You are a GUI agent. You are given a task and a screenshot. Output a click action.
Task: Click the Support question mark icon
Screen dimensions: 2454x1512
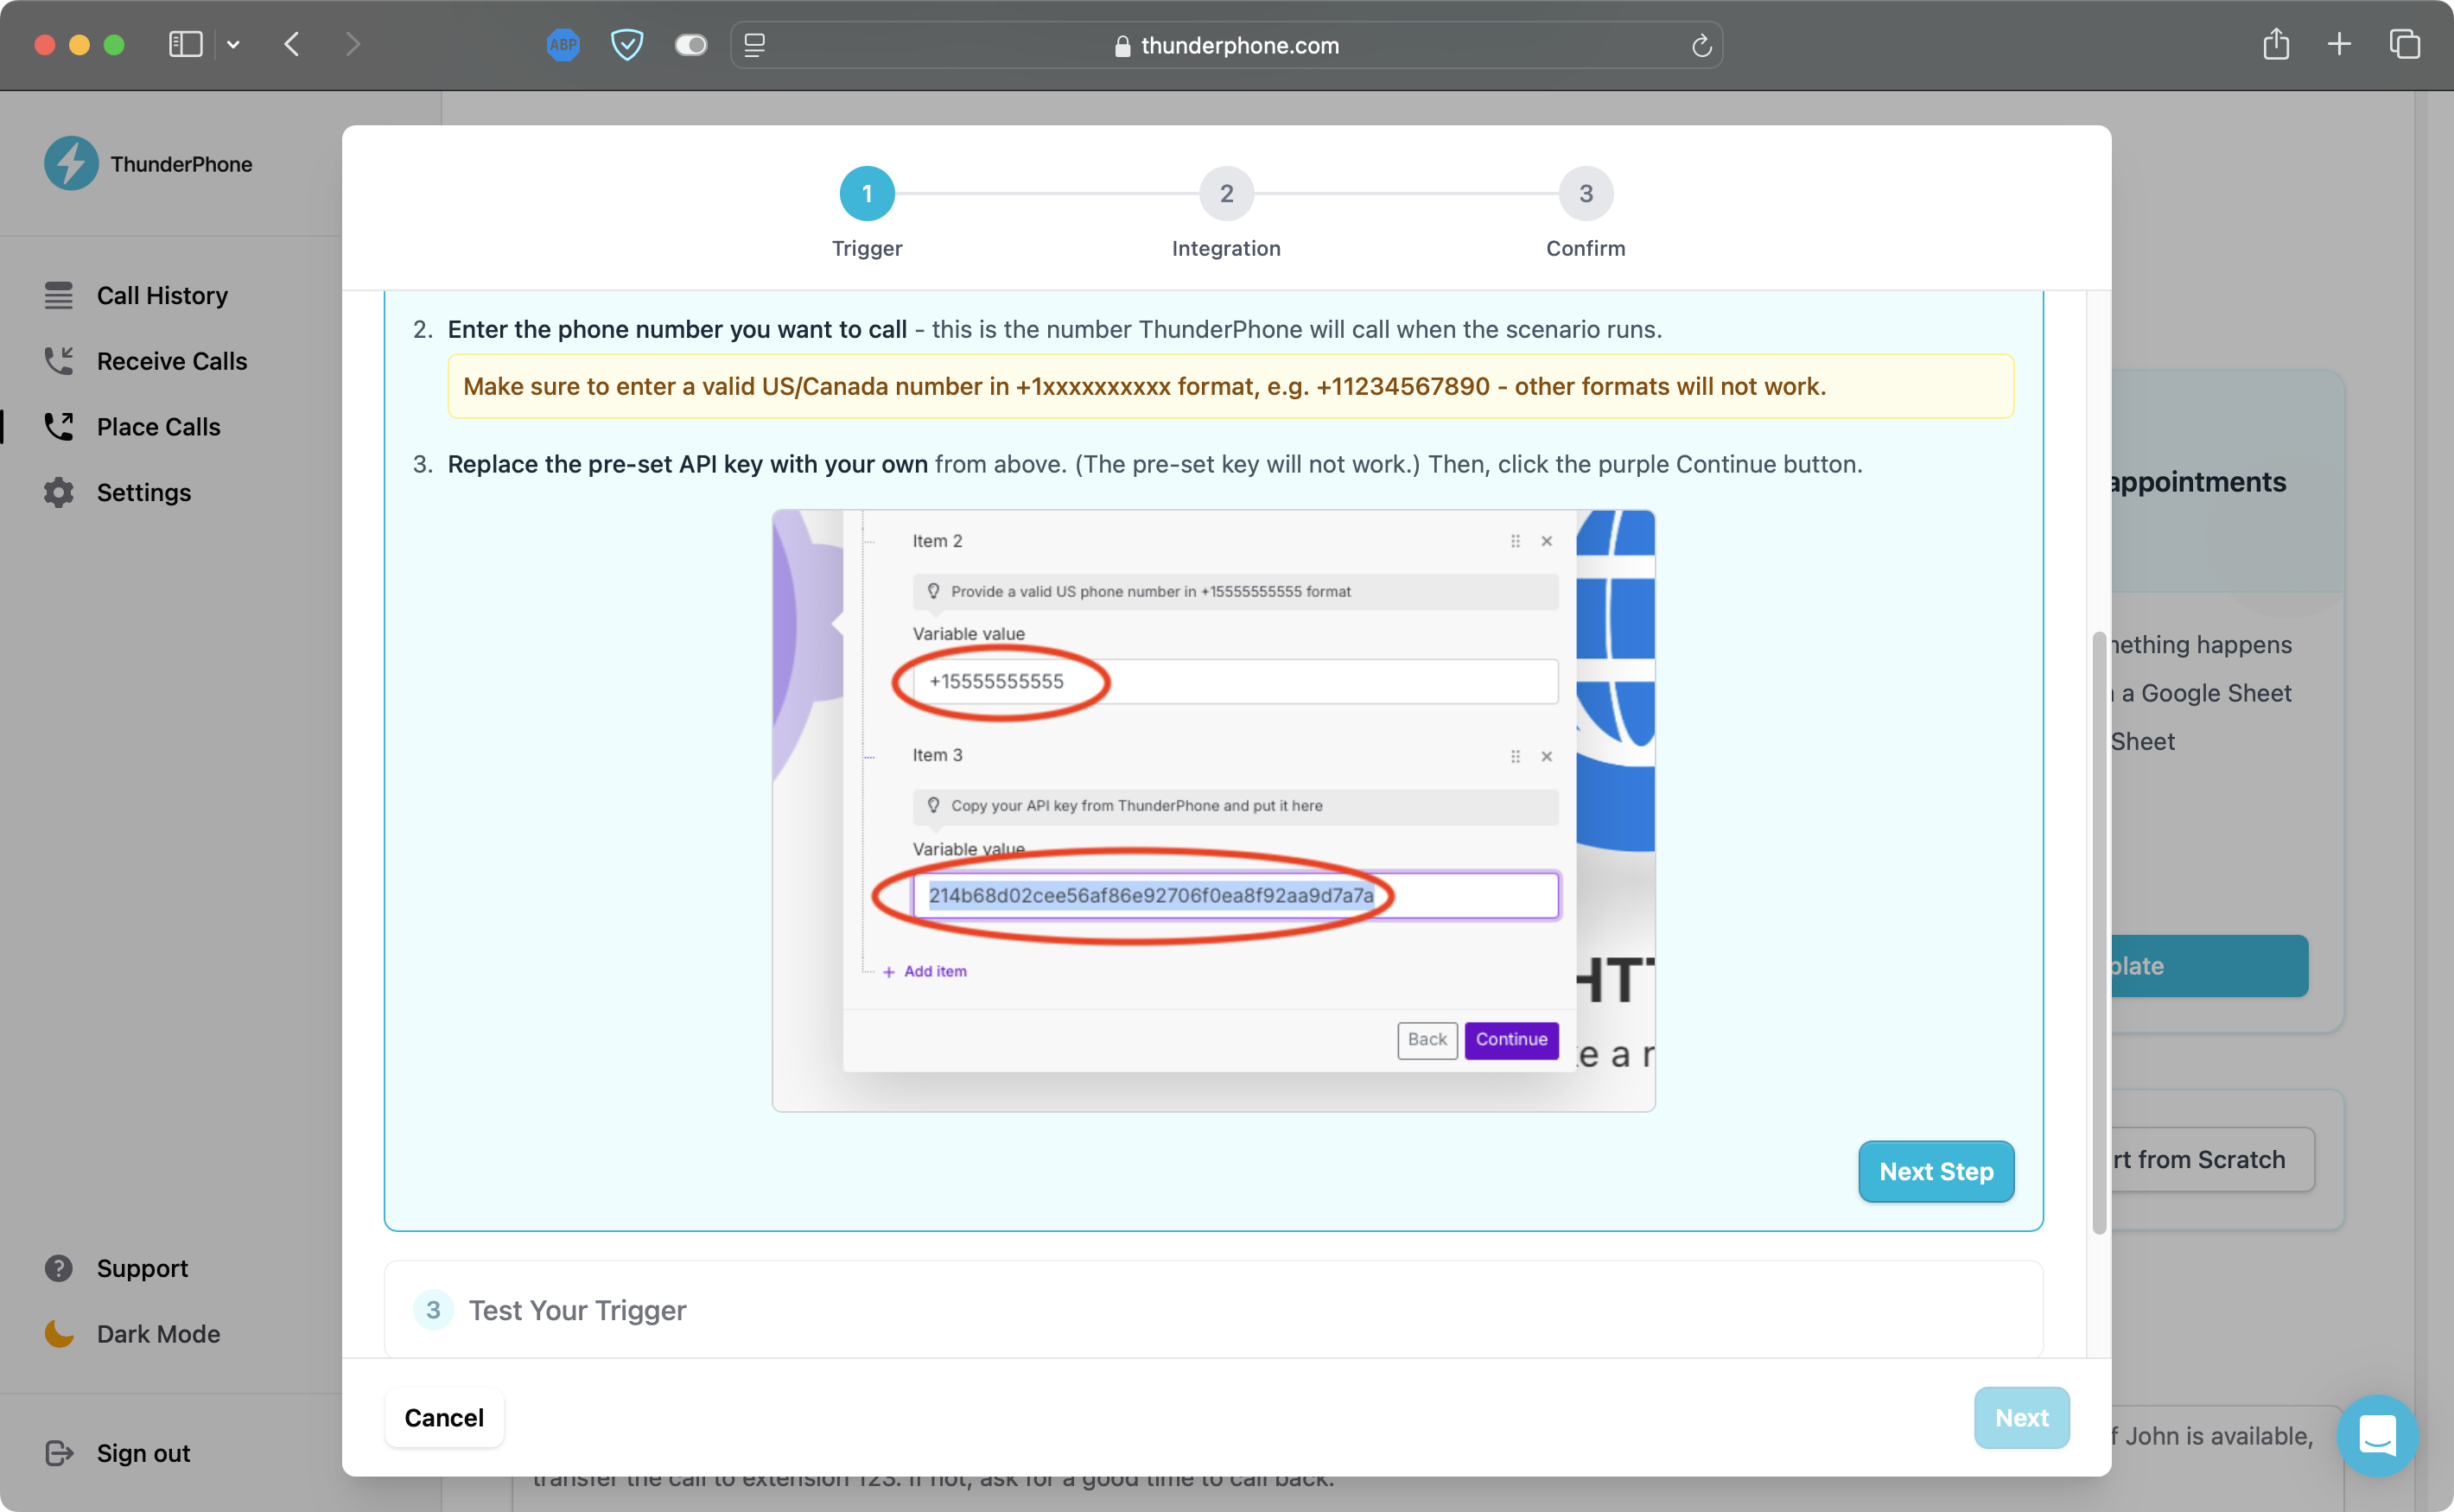pyautogui.click(x=59, y=1268)
